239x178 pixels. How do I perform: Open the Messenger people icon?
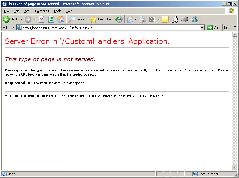pyautogui.click(x=195, y=19)
